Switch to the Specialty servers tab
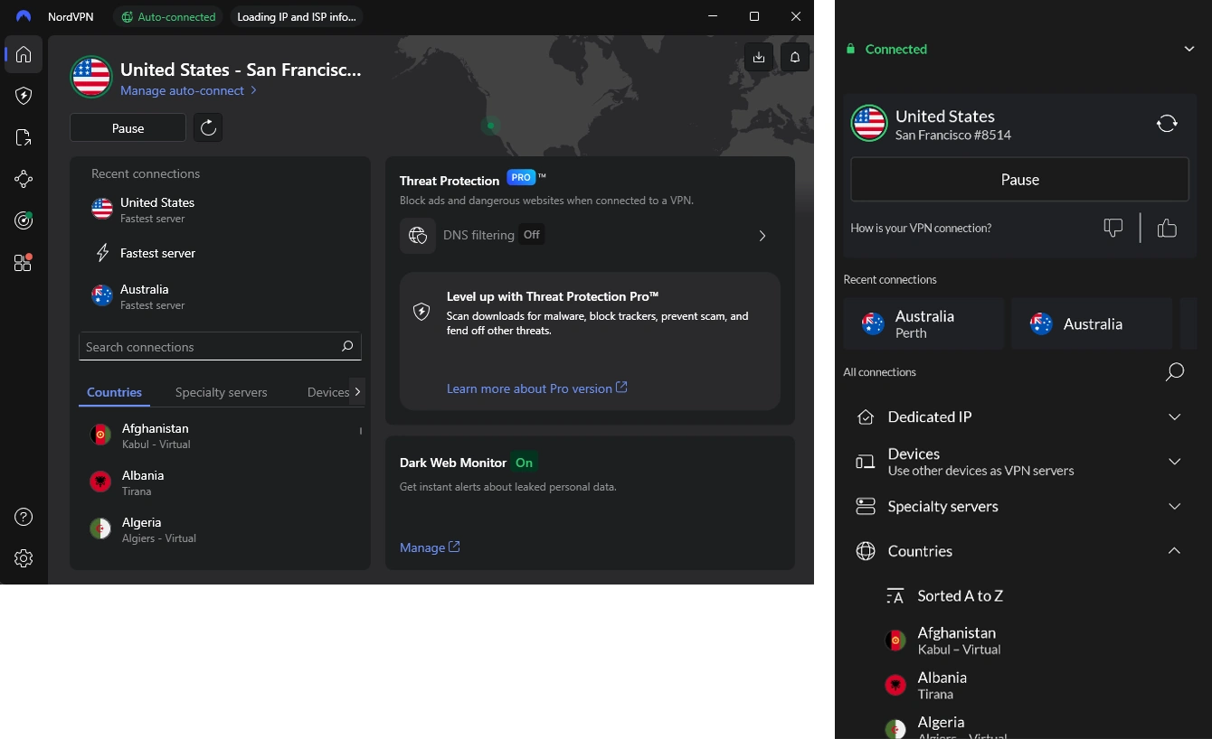The height and width of the screenshot is (739, 1212). 221,392
